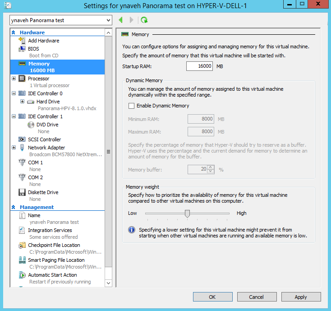Open the virtual machine selection dropdown
331x311 pixels.
(x=108, y=20)
